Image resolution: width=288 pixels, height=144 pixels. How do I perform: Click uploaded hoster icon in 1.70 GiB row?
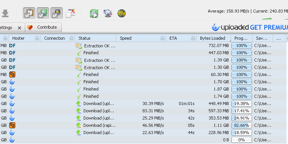coord(12,82)
